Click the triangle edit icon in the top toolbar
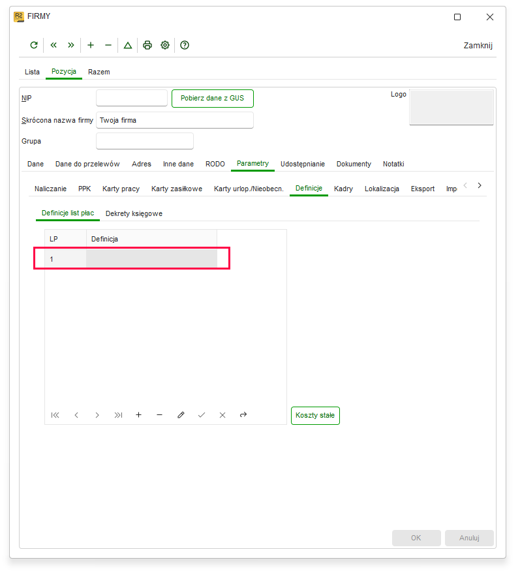520x573 pixels. point(127,45)
